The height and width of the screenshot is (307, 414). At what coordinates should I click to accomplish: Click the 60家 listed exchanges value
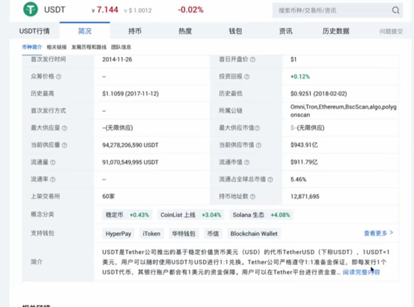click(x=108, y=196)
